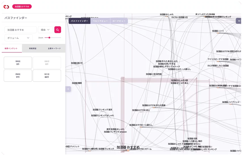Click the 加湿器 おしゃれ 6畳 node
This screenshot has width=242, height=155.
click(179, 80)
